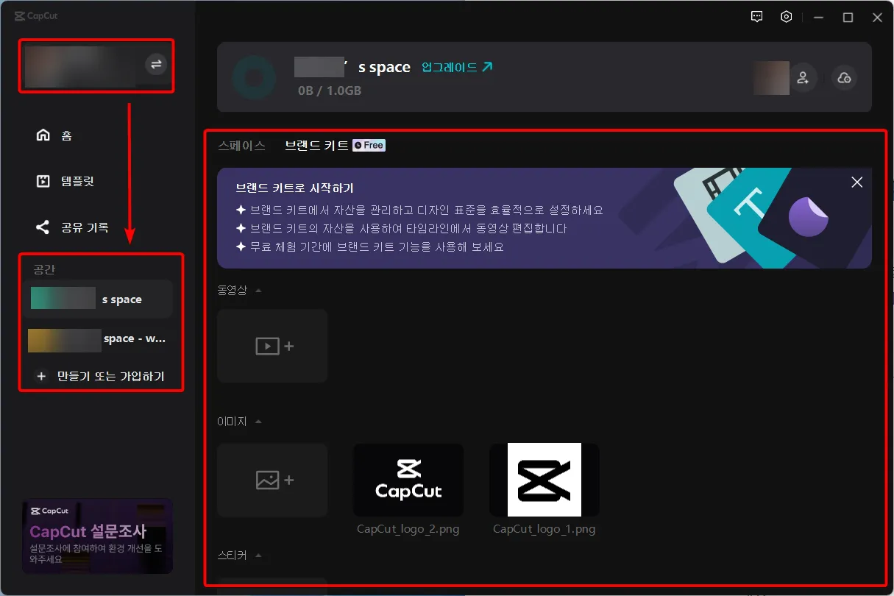This screenshot has height=596, width=894.
Task: Click the member avatar in header
Action: click(771, 78)
